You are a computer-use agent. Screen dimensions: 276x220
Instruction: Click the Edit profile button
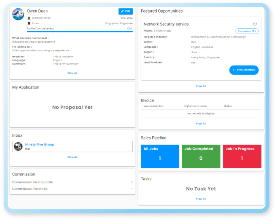click(x=125, y=11)
